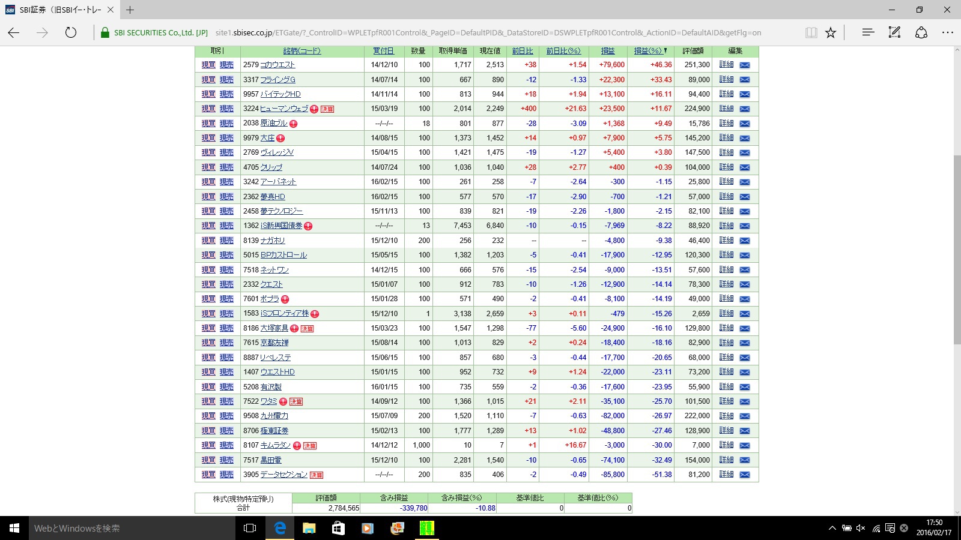This screenshot has height=540, width=961.
Task: Make a web note with the pen icon
Action: coord(894,32)
